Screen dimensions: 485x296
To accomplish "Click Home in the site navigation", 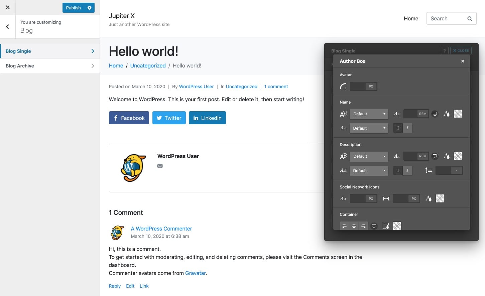I will (411, 19).
